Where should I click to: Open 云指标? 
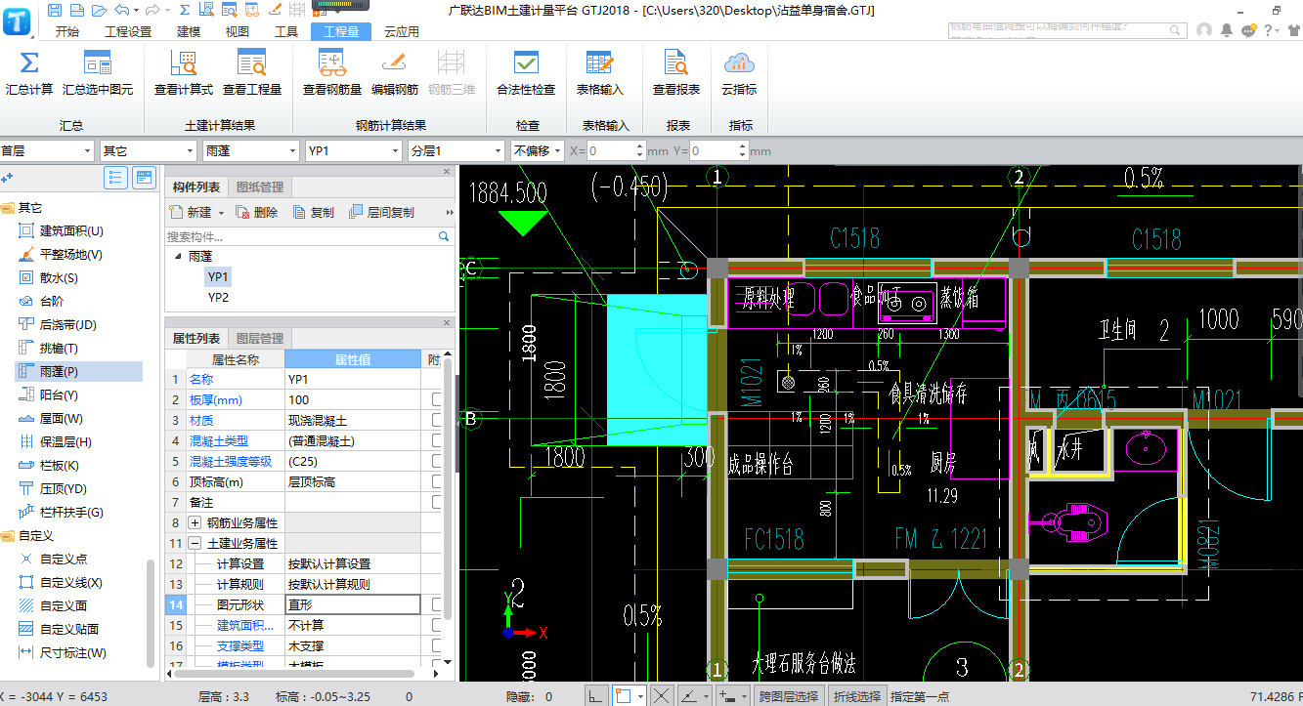click(x=739, y=74)
